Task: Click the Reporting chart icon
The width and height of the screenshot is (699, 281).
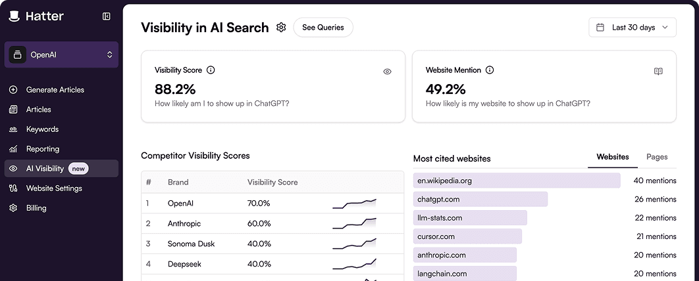Action: point(13,149)
